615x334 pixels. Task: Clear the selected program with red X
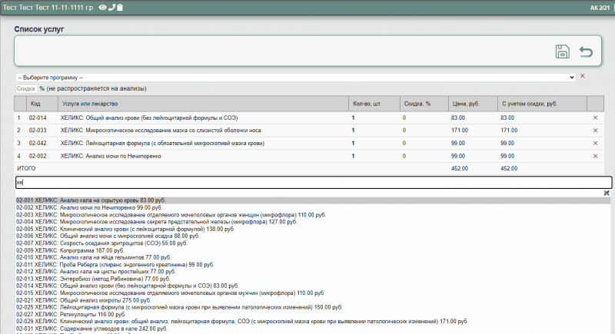pyautogui.click(x=582, y=77)
